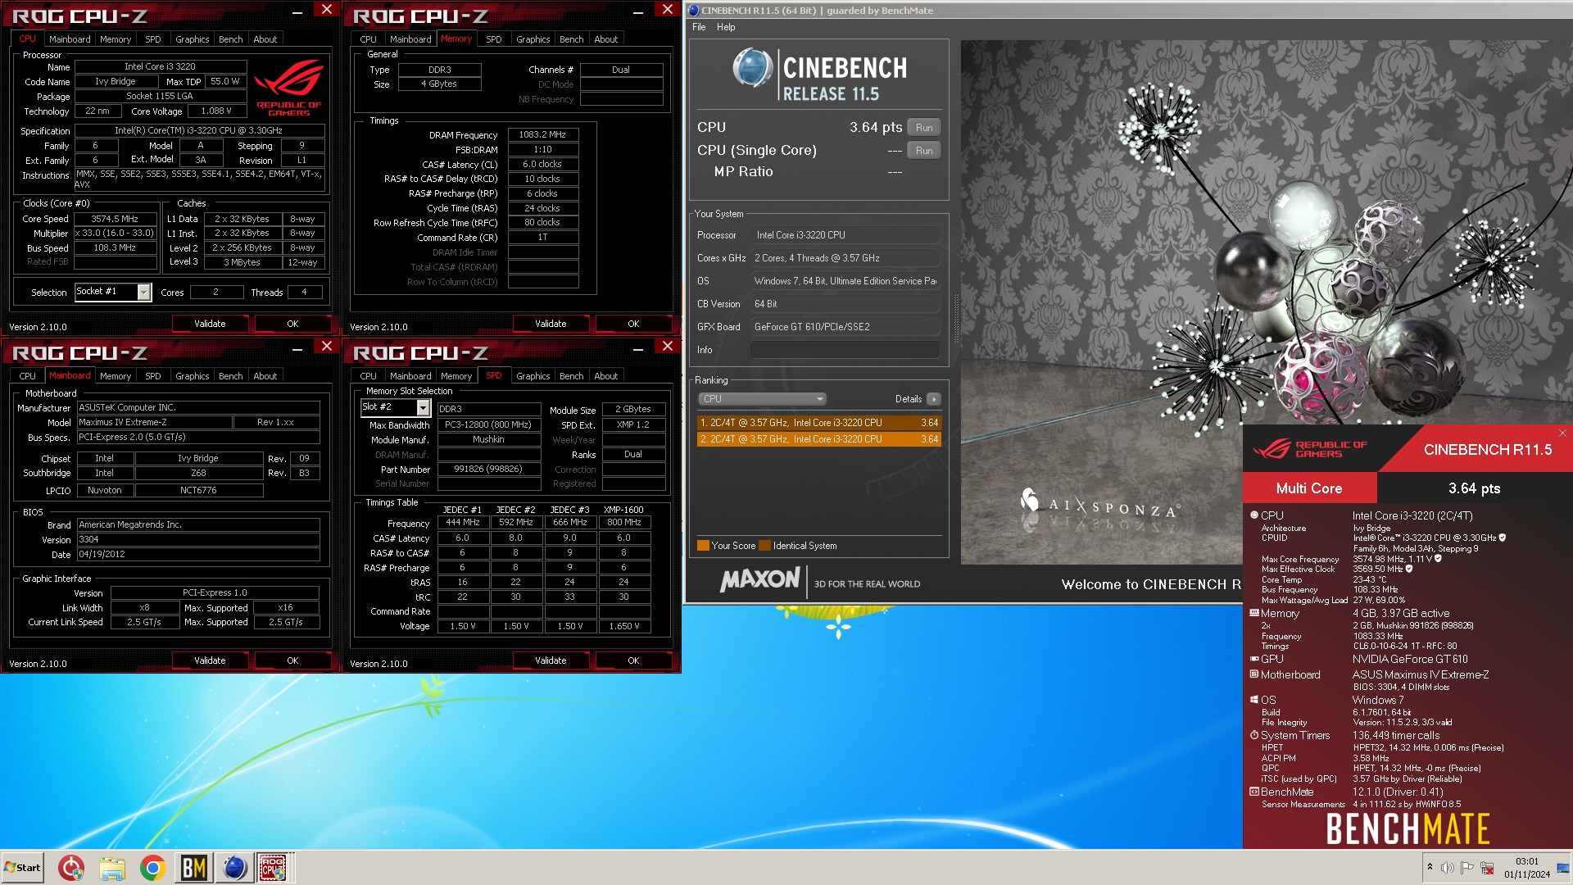
Task: Click OK in the top-right Memory tab window
Action: [x=633, y=324]
